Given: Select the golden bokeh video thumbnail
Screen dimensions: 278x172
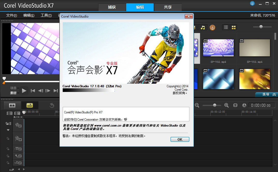Looking at the screenshot, I should 255,79.
